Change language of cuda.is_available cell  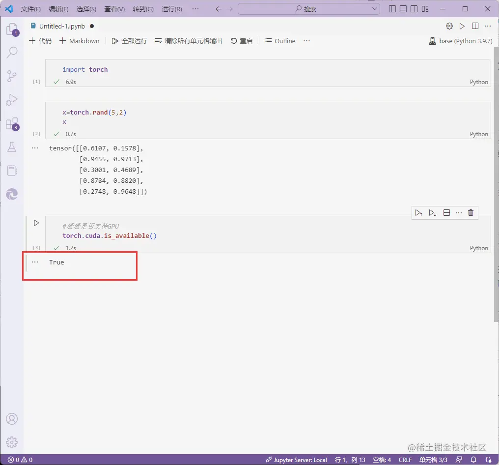click(x=479, y=248)
